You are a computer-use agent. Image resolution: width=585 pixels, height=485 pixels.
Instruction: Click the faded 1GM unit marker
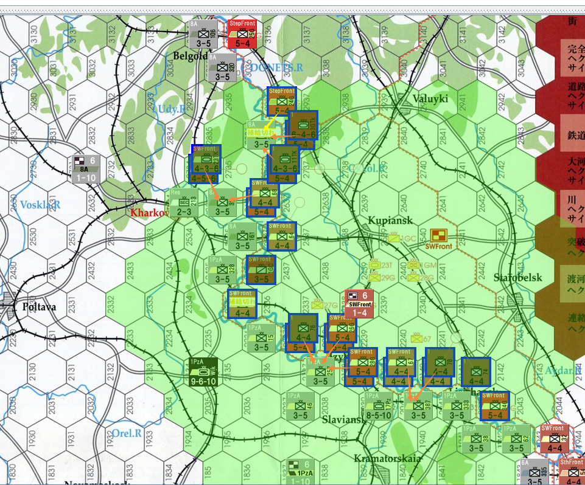click(422, 265)
